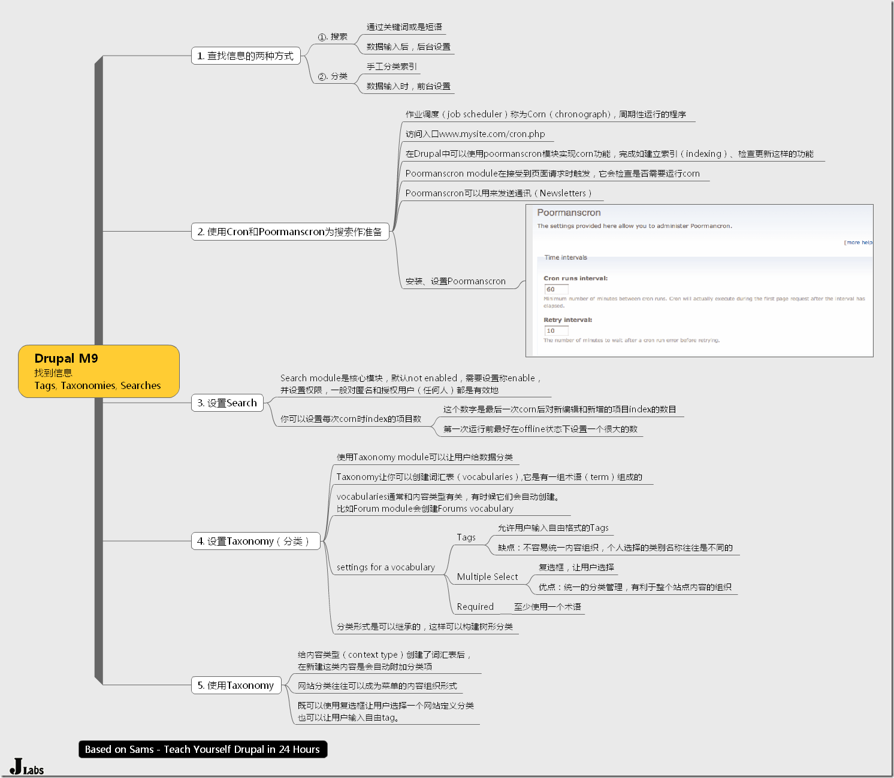Click the line about poormanscron indexing in Drupal
Viewport: 894px width, 778px height.
(609, 154)
